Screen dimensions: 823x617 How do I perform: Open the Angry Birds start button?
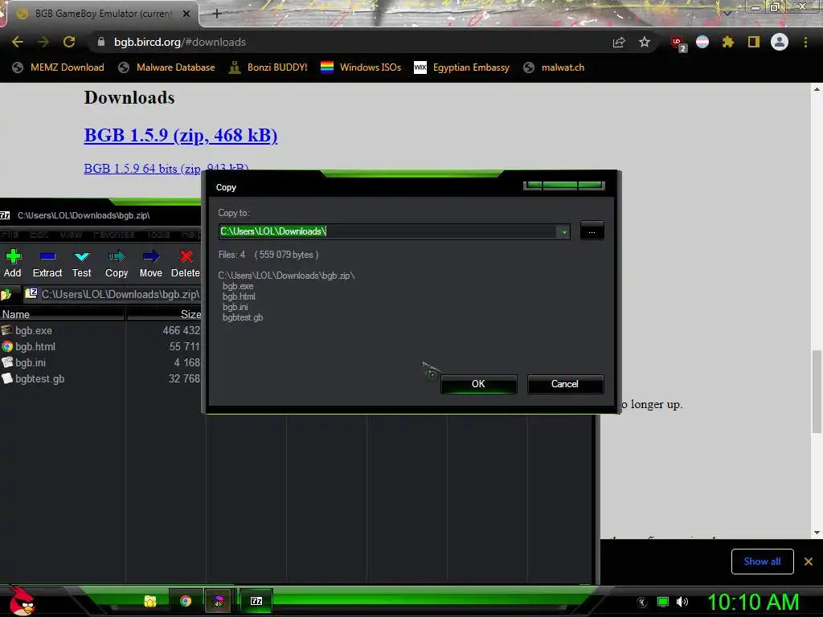[x=22, y=601]
